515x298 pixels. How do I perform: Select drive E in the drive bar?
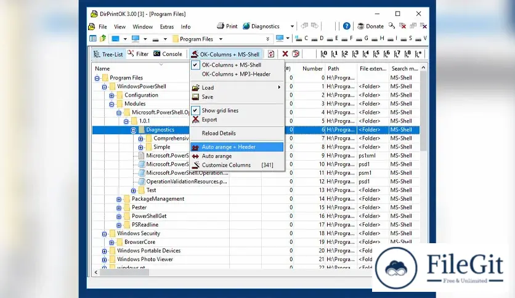[x=333, y=38]
